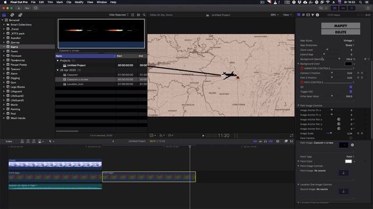The width and height of the screenshot is (373, 209).
Task: Click the Point Color white swatch
Action: pyautogui.click(x=349, y=161)
